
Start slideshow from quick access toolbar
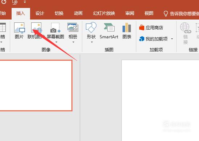[15, 2]
